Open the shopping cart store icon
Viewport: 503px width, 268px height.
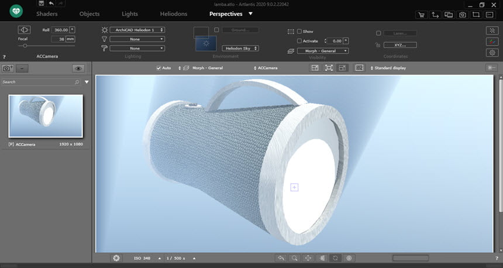421,15
